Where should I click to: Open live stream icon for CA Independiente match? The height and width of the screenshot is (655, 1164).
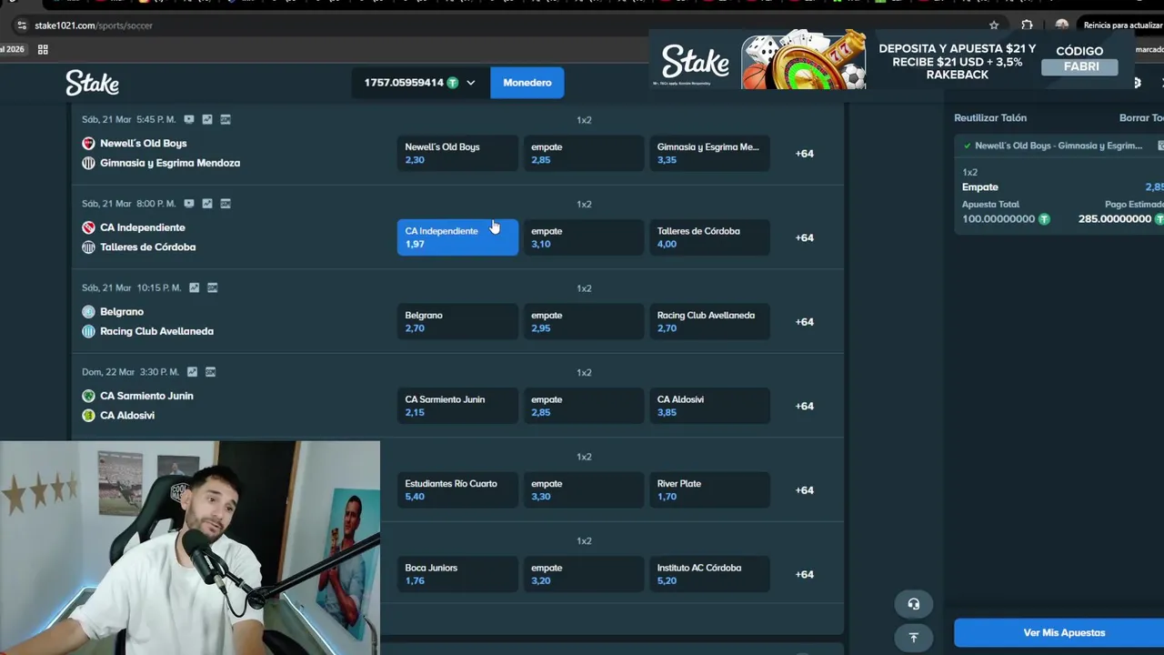point(189,204)
